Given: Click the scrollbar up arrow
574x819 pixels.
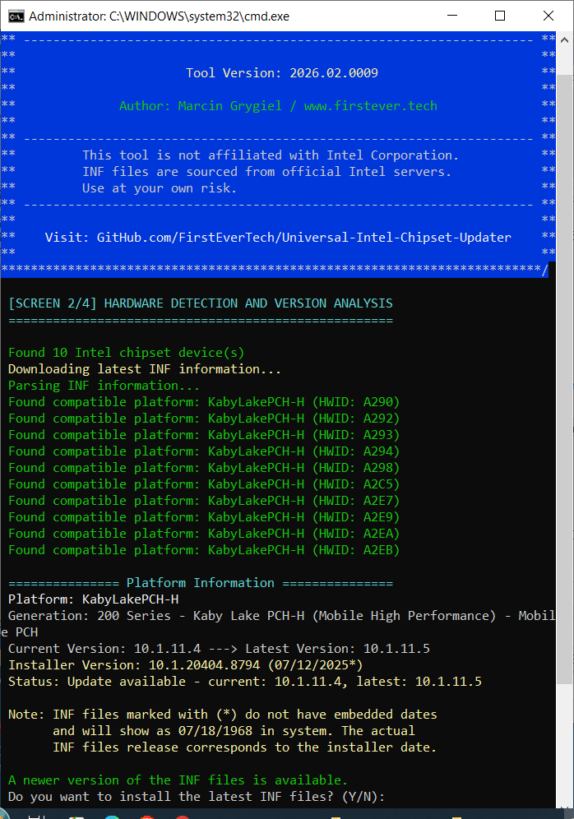Looking at the screenshot, I should click(564, 39).
